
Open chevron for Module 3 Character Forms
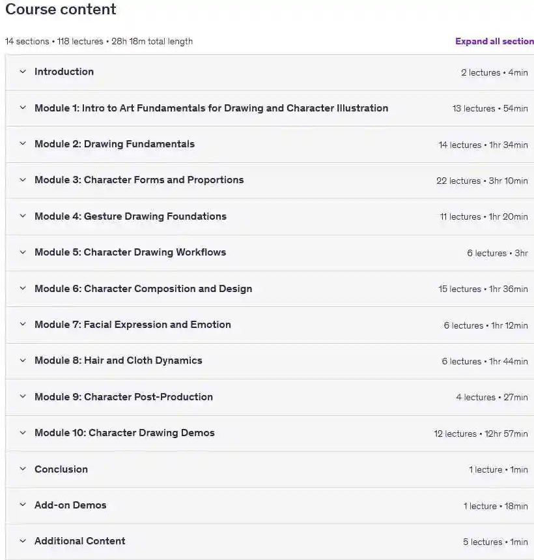(23, 180)
